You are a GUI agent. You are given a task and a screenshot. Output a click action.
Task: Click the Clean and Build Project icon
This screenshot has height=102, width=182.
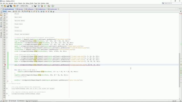(42, 6)
